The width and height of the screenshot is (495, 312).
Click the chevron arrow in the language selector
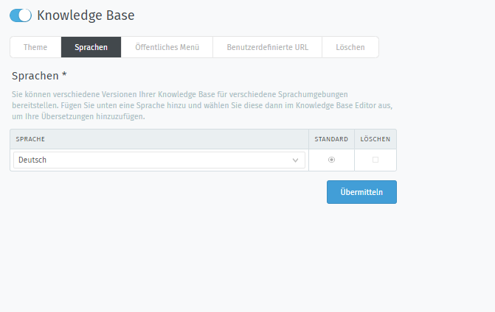click(295, 160)
